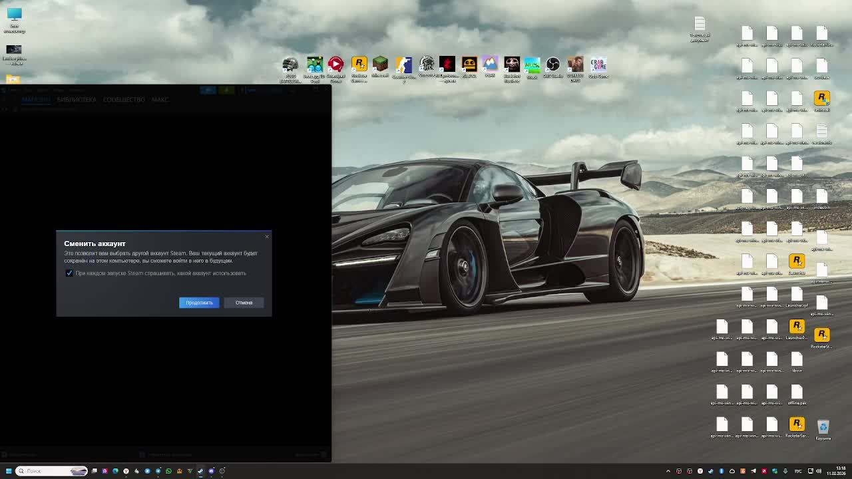
Task: Uncheck the ask-account-on-Steam-launch checkbox
Action: pos(69,273)
